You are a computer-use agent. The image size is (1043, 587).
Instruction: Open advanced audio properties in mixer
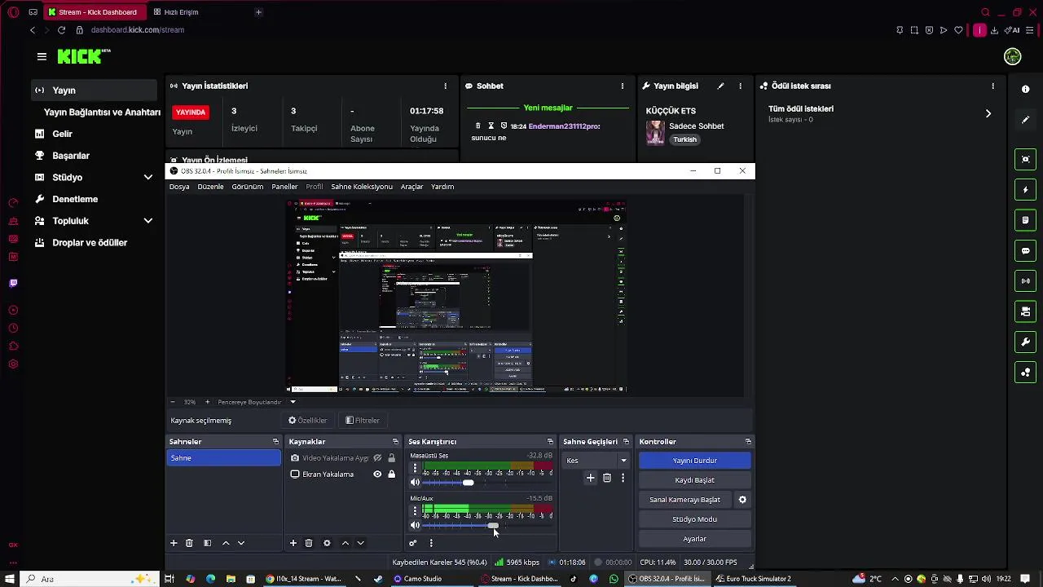pyautogui.click(x=413, y=543)
